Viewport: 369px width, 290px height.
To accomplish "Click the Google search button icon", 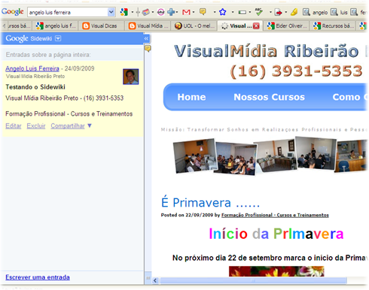I will (124, 12).
